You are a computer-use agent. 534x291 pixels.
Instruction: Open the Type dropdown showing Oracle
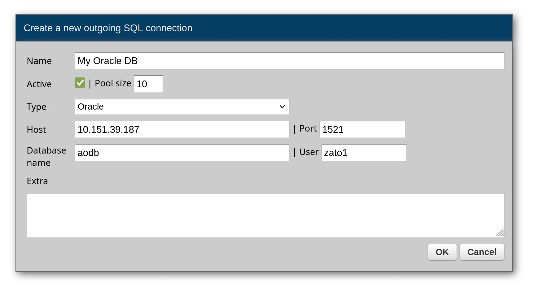(x=182, y=107)
